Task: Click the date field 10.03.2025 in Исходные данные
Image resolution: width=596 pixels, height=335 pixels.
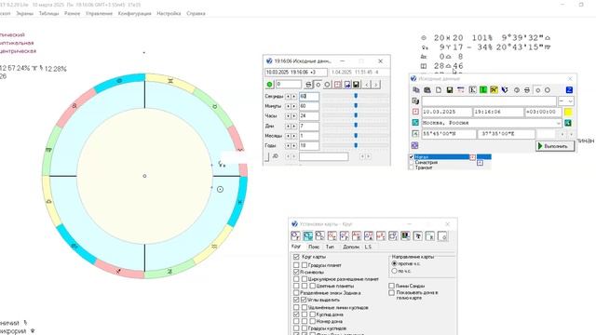Action: click(447, 112)
